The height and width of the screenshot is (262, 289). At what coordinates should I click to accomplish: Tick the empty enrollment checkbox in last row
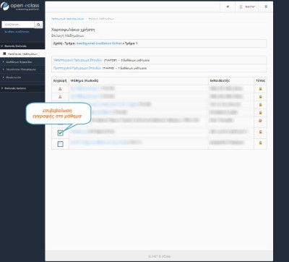(61, 144)
